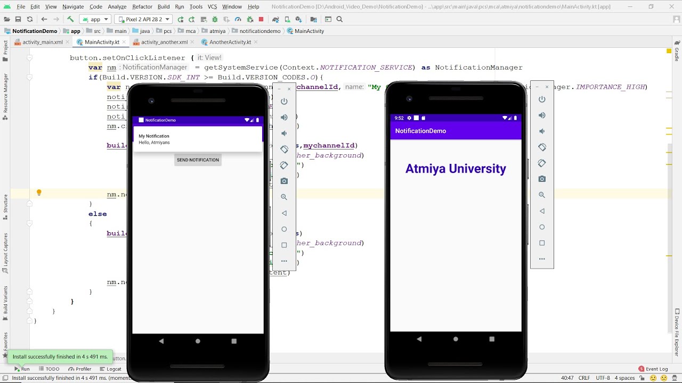Open more options (…) on the left emulator's sidebar
The height and width of the screenshot is (383, 682).
[x=284, y=261]
